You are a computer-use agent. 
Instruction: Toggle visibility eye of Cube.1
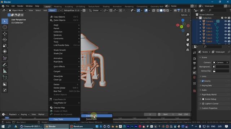(226, 28)
